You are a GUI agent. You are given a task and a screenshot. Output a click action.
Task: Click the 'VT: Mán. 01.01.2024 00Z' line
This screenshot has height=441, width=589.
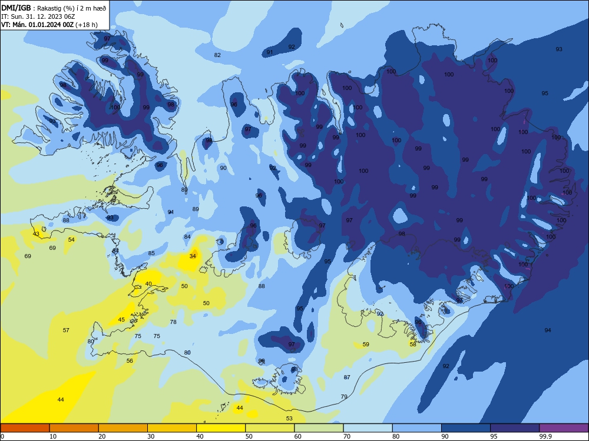click(x=49, y=25)
